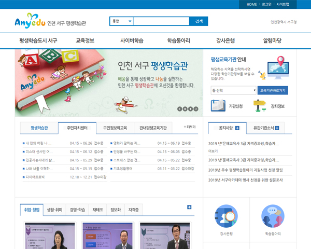Viewport: 311px width, 249px height.
Task: Switch to the 관내평생교육기관 tab
Action: point(153,128)
